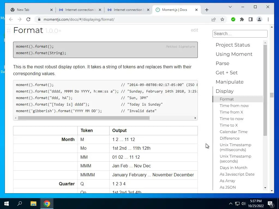Click the Quarter row label
Image resolution: width=279 pixels, height=209 pixels.
67,184
